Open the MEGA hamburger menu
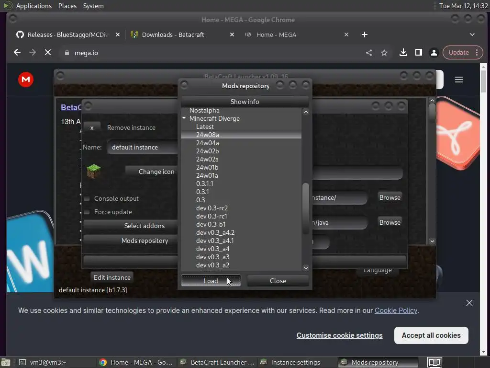The height and width of the screenshot is (368, 490). [459, 80]
